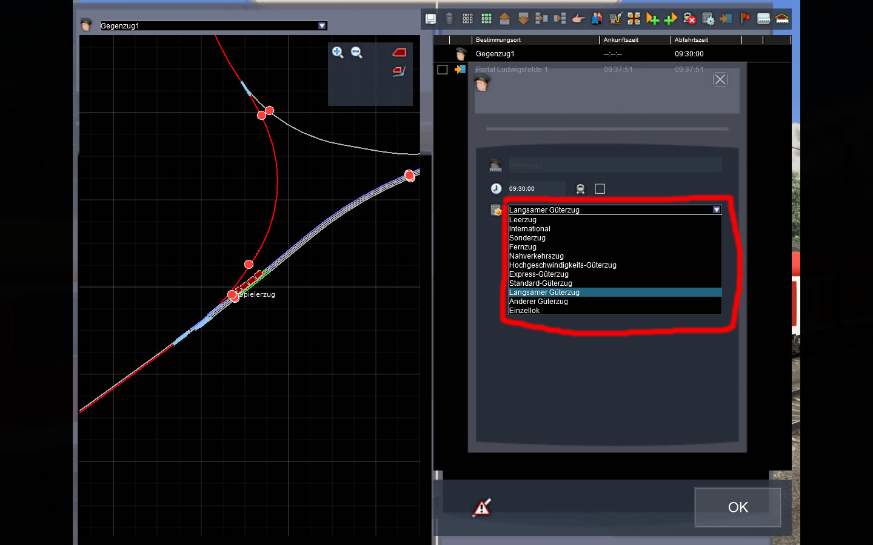Image resolution: width=873 pixels, height=545 pixels.
Task: Click the Ankunftszeit column header
Action: tap(621, 40)
